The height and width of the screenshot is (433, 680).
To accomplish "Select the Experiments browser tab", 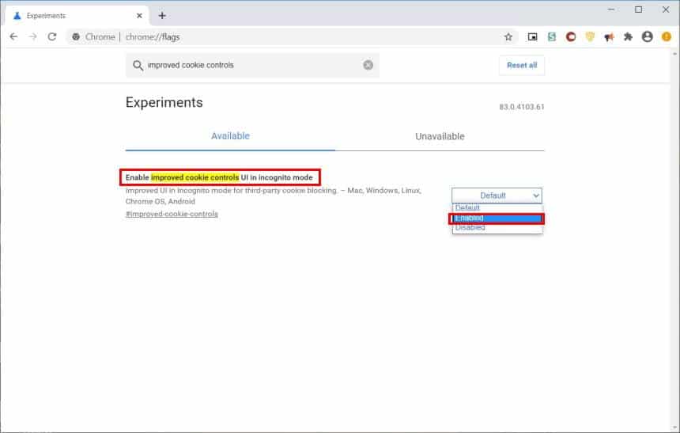I will 77,16.
